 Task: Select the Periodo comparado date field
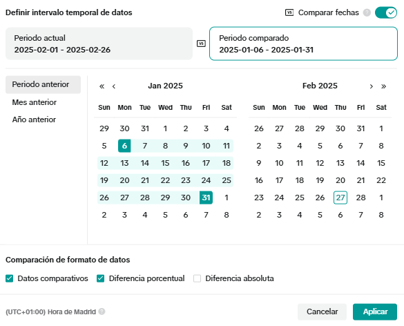click(303, 44)
